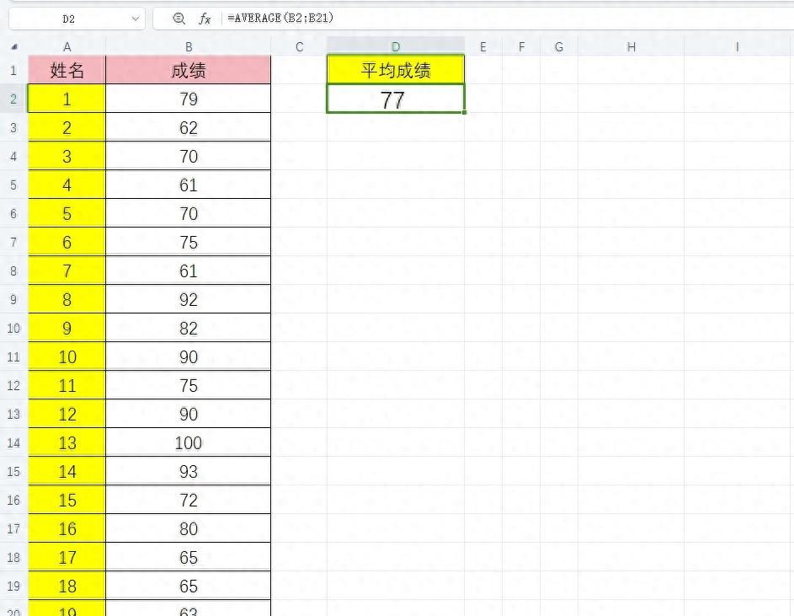This screenshot has width=794, height=616.
Task: Select cell B4 with score 70
Action: point(189,156)
